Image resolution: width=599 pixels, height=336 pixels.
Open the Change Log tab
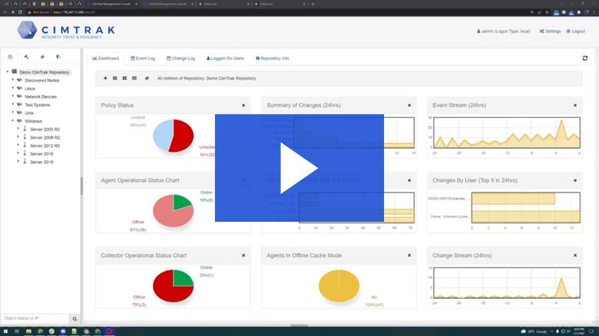[x=180, y=58]
